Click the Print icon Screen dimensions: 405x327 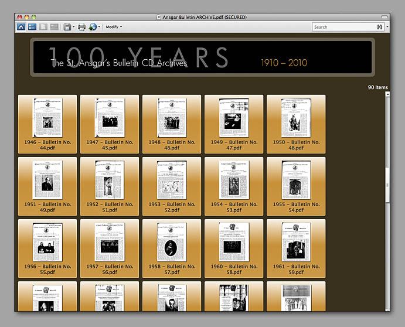tap(81, 27)
